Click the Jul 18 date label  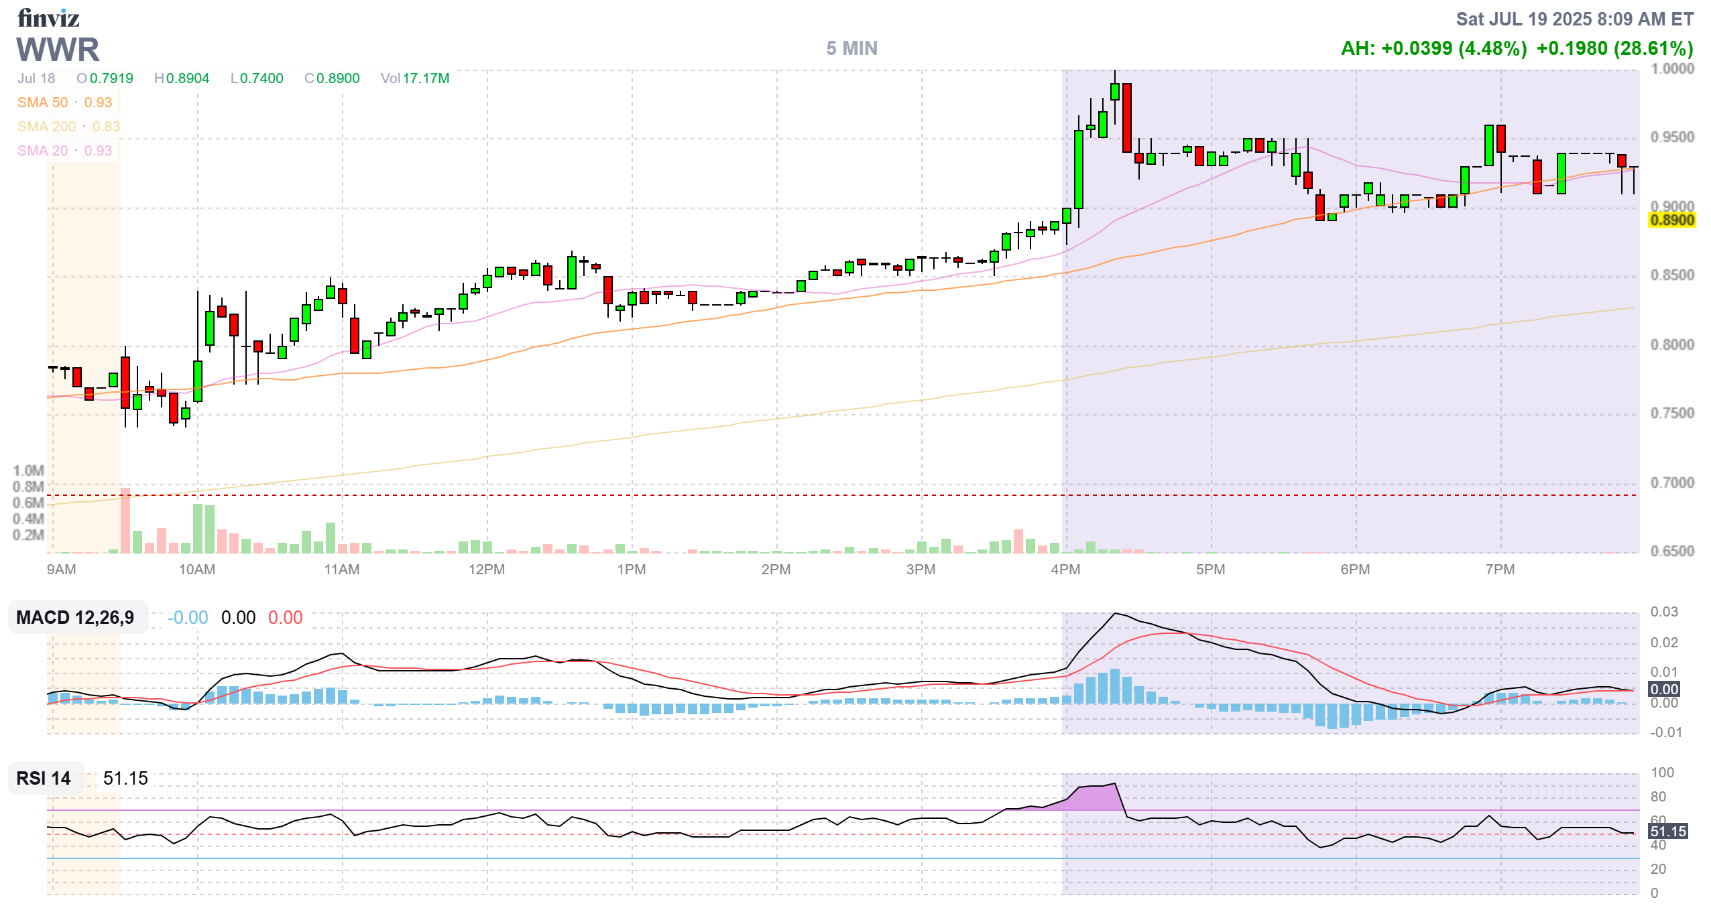click(x=36, y=78)
